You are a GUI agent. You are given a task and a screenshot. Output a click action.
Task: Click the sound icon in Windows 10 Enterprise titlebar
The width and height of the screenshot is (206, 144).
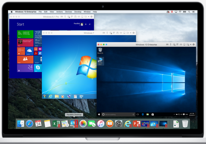click(x=181, y=45)
